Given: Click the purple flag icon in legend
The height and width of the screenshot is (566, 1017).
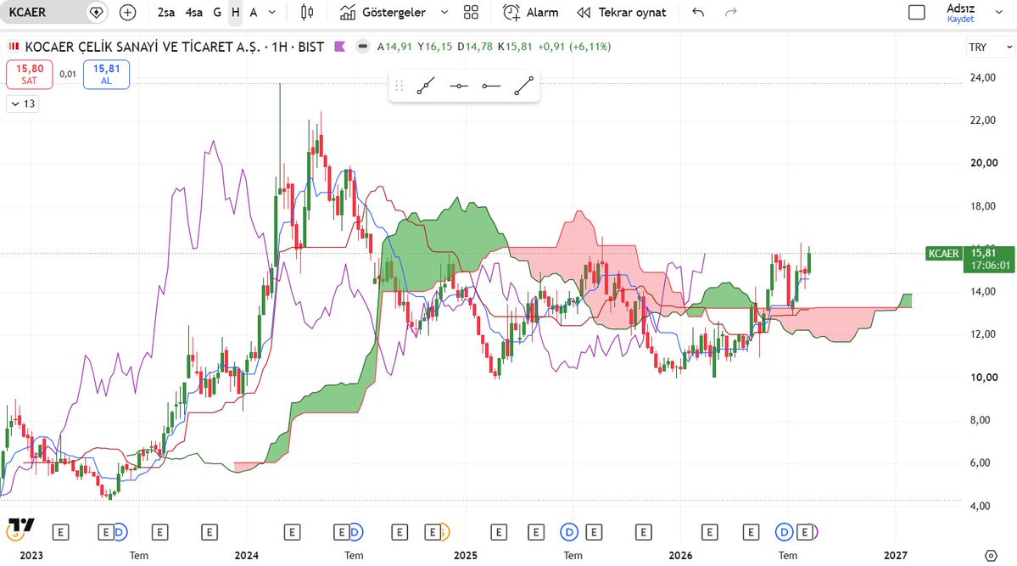Looking at the screenshot, I should (x=339, y=47).
